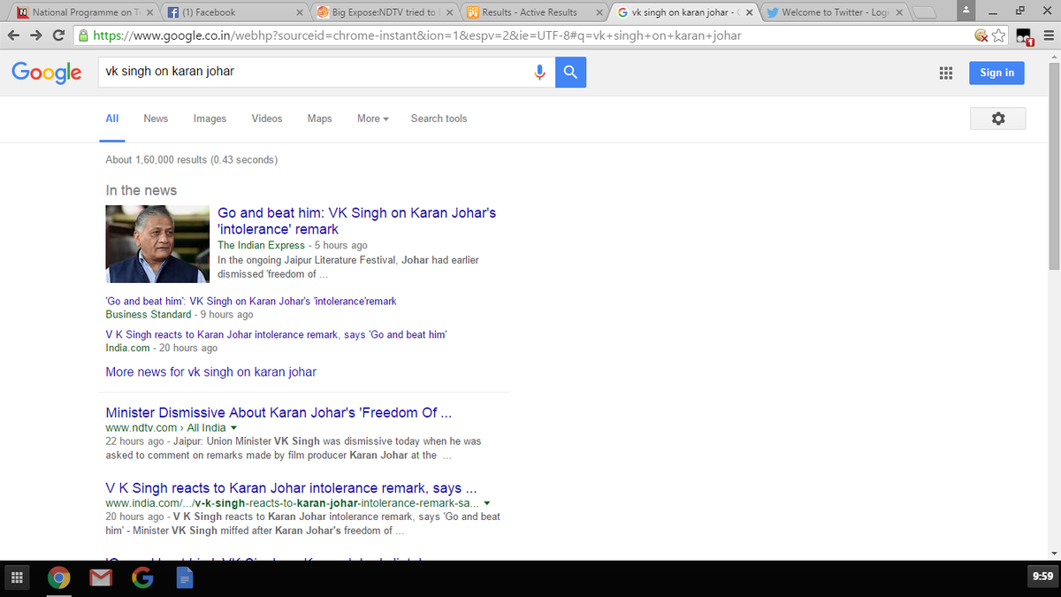
Task: Click the blocked cookie icon in address bar
Action: (981, 36)
